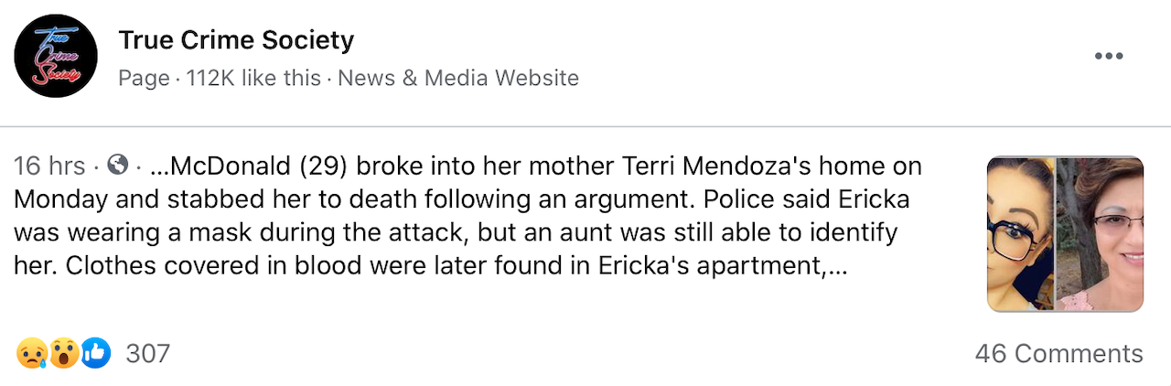Screen dimensions: 1171x386
Task: Open right photo of smiling woman outdoors
Action: click(x=1100, y=234)
